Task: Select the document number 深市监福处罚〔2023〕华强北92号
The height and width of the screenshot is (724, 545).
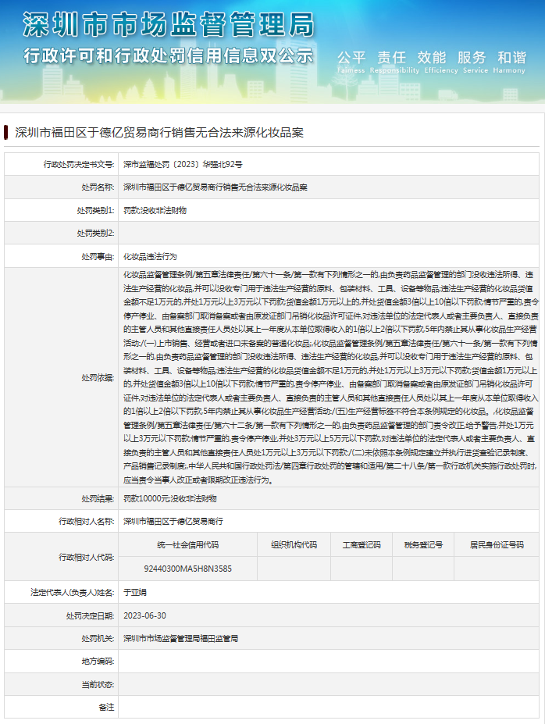Action: click(183, 164)
